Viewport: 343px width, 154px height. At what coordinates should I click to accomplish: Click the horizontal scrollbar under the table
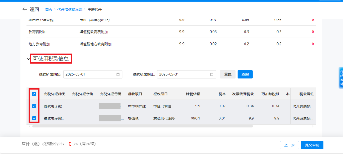143,126
